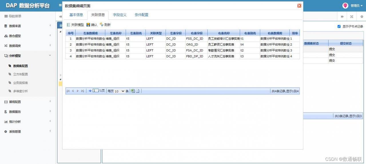Image resolution: width=366 pixels, height=164 pixels.
Task: Click the 刷新 refresh button
Action: [x=105, y=25]
